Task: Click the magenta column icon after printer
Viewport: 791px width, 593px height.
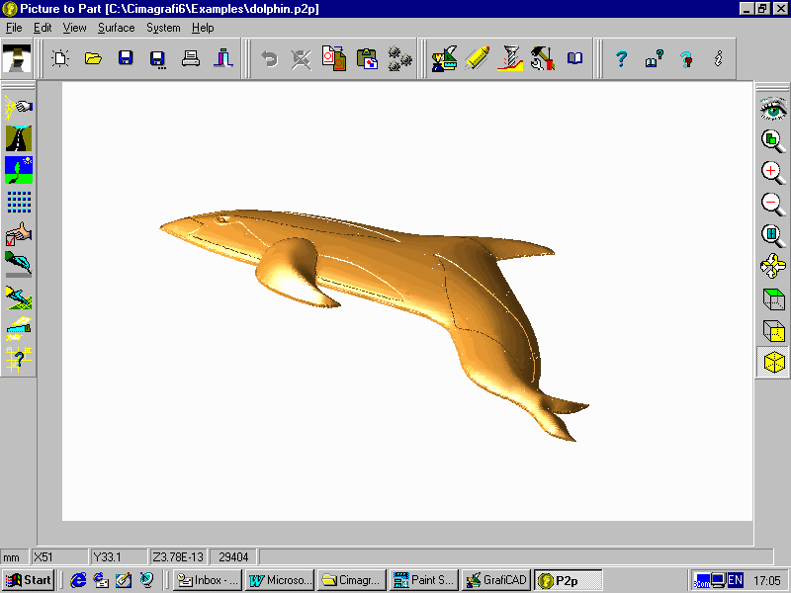Action: [x=223, y=58]
